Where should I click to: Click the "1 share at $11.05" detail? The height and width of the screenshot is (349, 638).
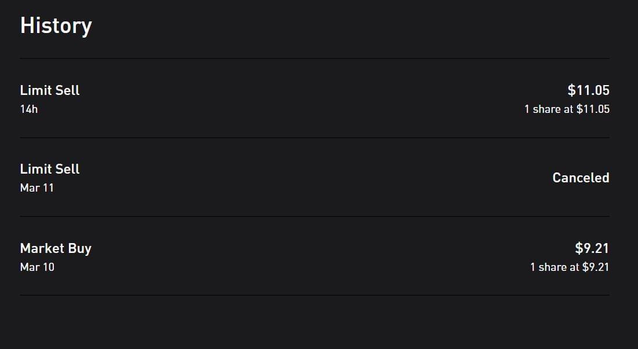[567, 109]
